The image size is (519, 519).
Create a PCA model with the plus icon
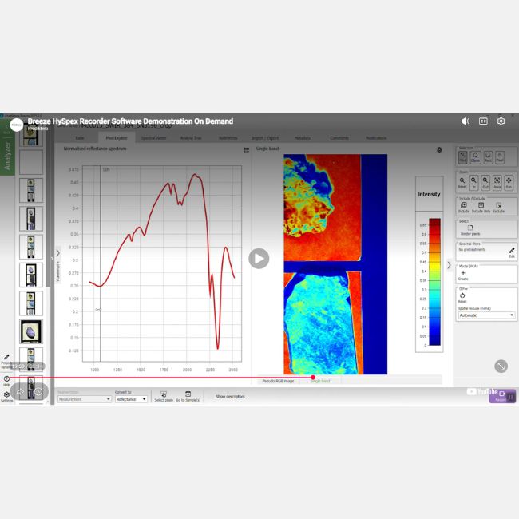pos(463,275)
